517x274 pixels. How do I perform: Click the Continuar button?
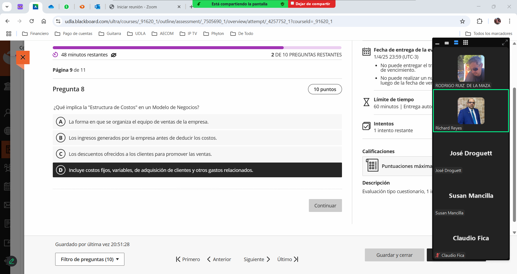pyautogui.click(x=325, y=205)
